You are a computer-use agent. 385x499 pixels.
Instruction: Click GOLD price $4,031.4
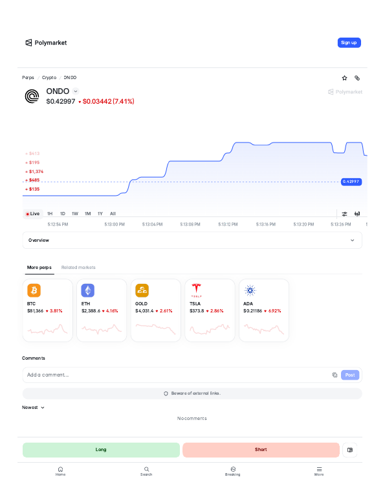(144, 311)
